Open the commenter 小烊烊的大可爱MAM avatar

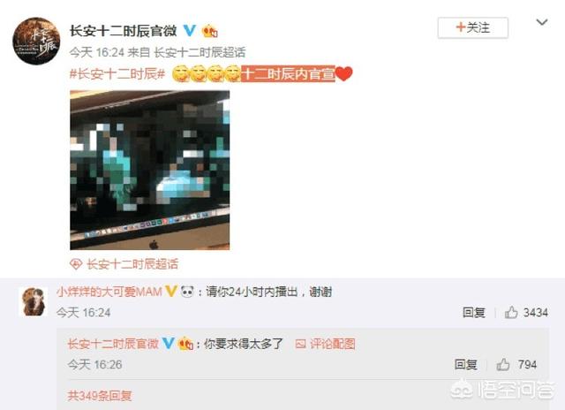[x=34, y=302]
